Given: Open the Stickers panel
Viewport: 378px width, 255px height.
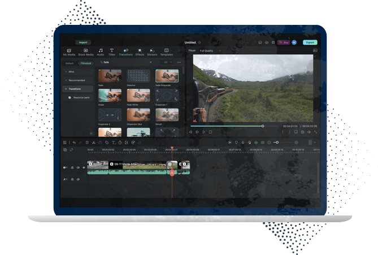Looking at the screenshot, I should 152,52.
